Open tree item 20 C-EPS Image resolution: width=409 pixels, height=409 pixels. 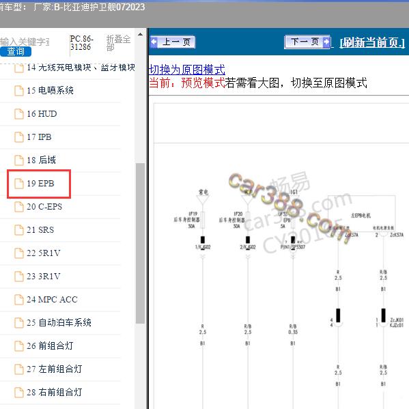coord(44,207)
